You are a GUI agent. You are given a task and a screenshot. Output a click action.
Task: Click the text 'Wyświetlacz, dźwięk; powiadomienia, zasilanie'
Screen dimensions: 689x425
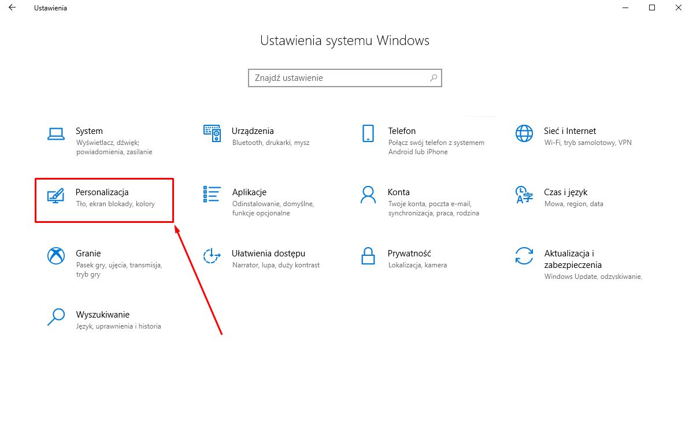pos(114,147)
